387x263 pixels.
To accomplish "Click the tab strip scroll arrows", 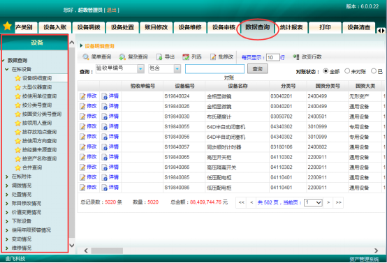I will (381, 31).
